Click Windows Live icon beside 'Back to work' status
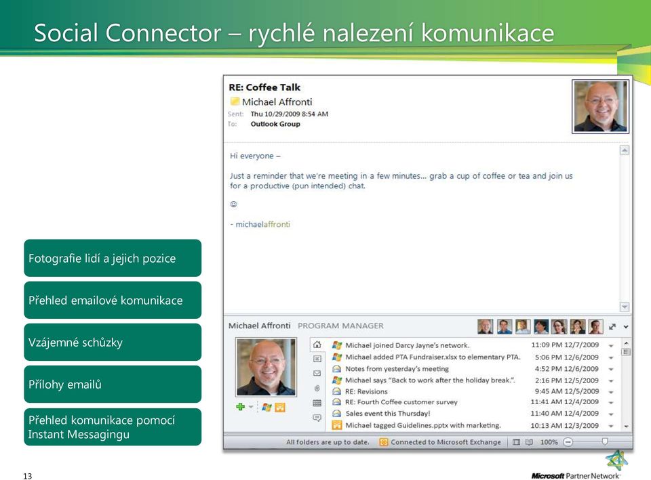Screen dimensions: 651x480 point(337,380)
